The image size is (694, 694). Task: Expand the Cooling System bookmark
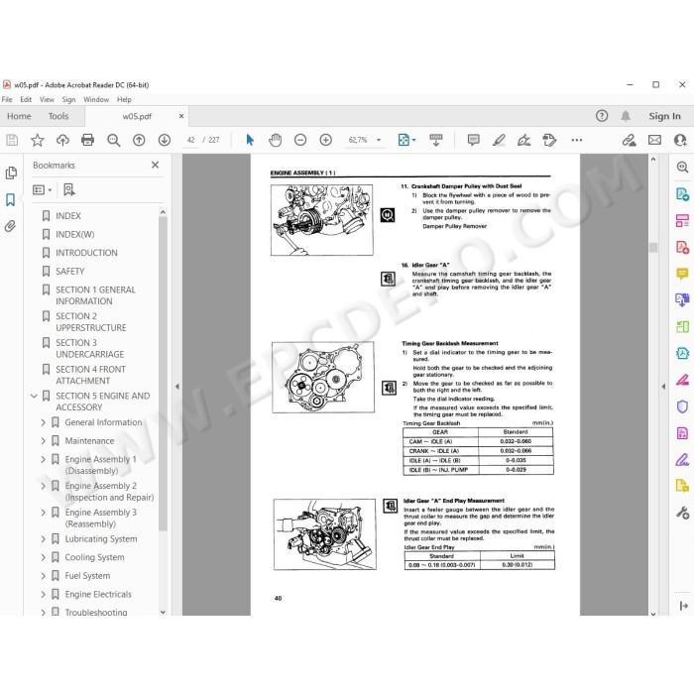(x=43, y=557)
